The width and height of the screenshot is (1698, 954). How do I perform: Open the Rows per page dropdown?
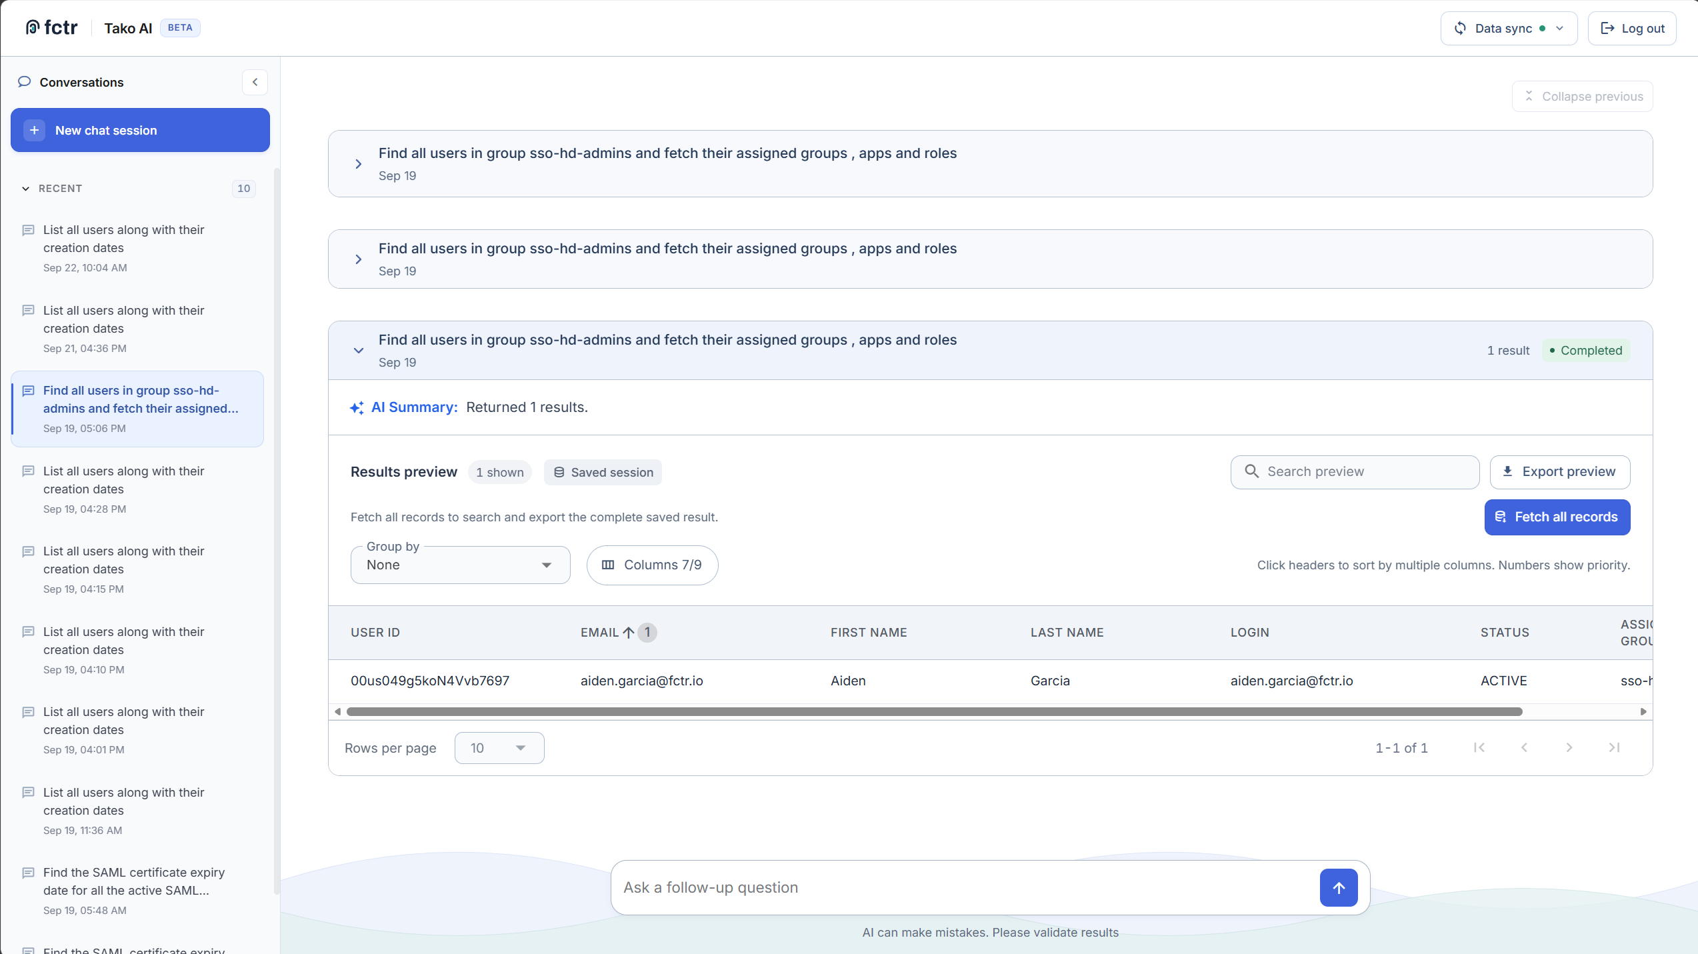[x=499, y=748]
